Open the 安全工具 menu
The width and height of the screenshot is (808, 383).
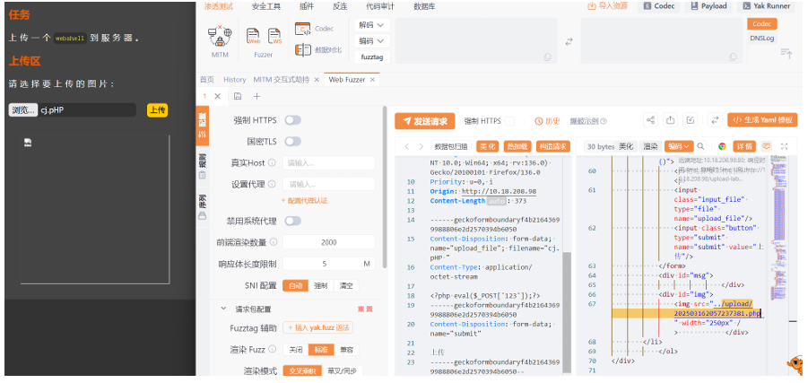tap(265, 6)
